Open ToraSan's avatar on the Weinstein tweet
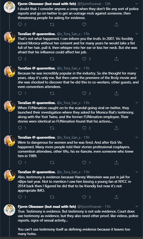 9,175
